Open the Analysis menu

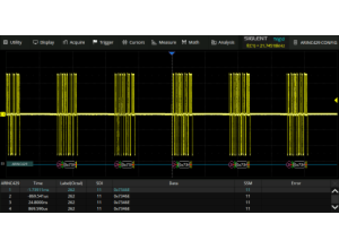click(x=223, y=42)
